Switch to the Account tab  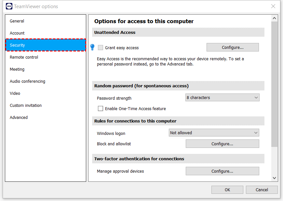17,33
